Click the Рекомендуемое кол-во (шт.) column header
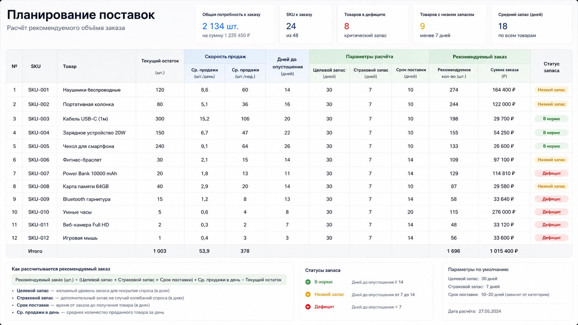 (x=454, y=73)
